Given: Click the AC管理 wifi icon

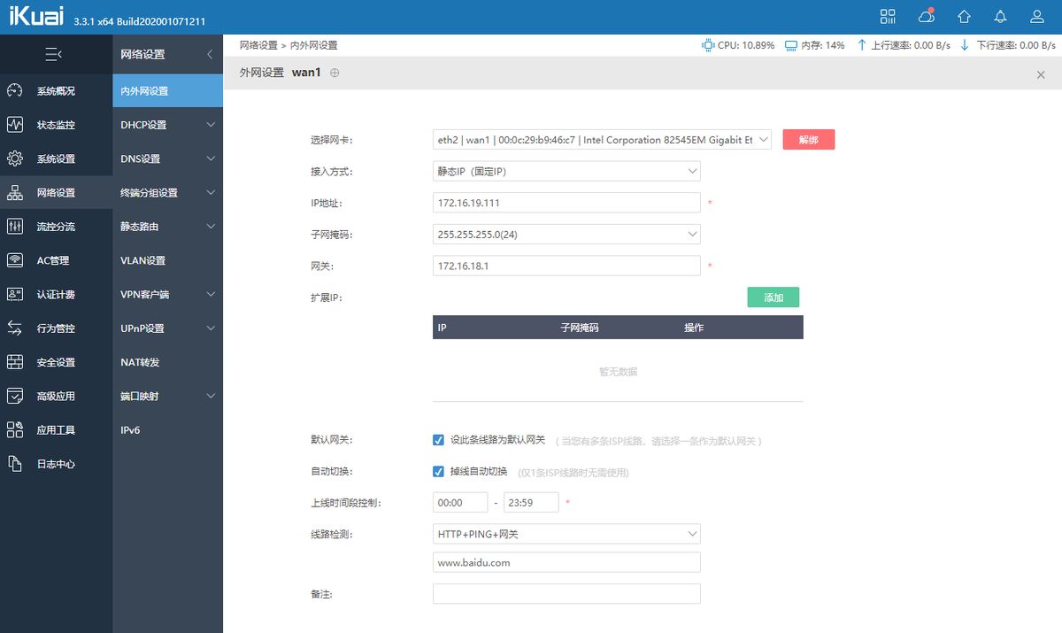Looking at the screenshot, I should coord(15,260).
